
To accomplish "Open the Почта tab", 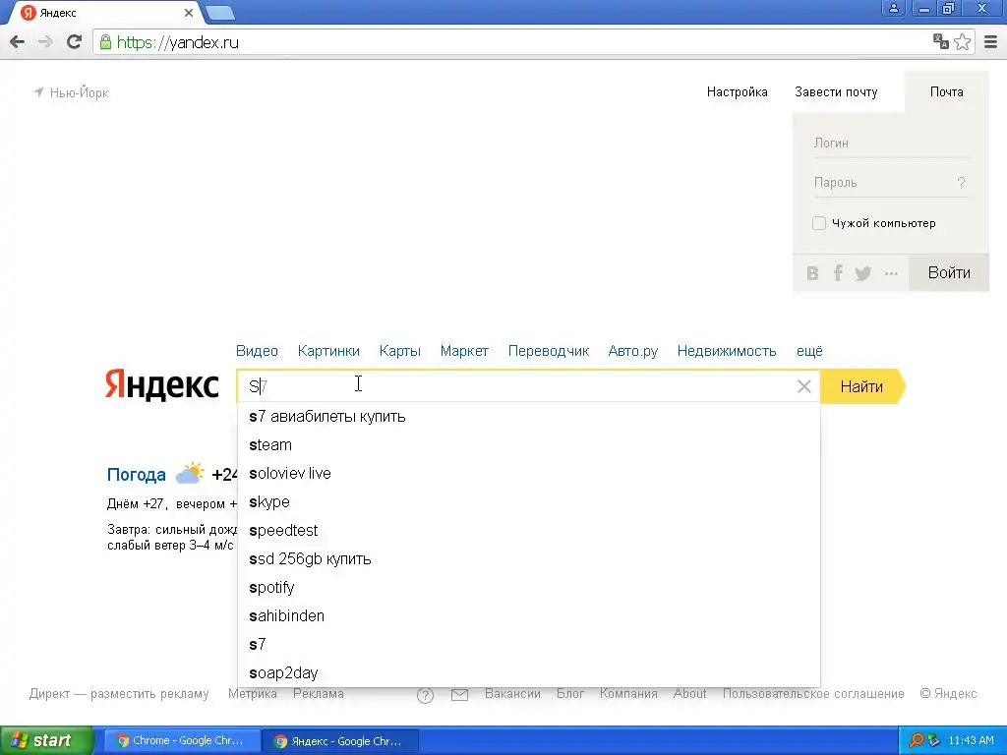I will tap(947, 91).
